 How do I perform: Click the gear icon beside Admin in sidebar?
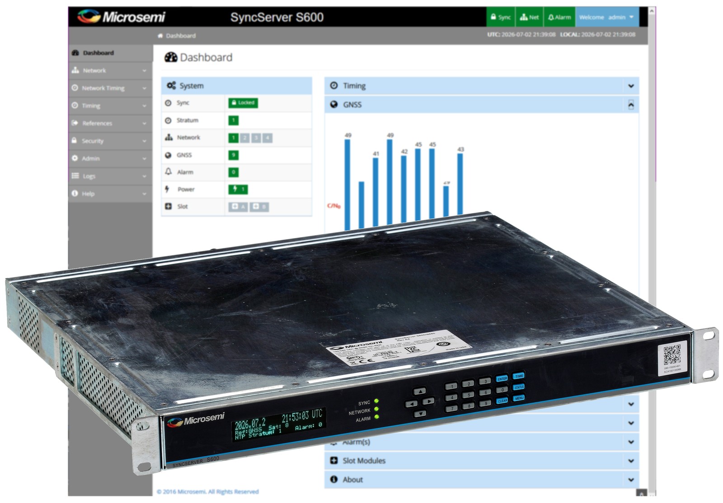pyautogui.click(x=75, y=158)
